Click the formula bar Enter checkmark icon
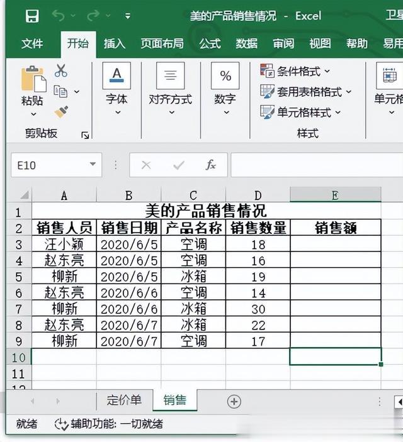This screenshot has height=442, width=403. [179, 165]
